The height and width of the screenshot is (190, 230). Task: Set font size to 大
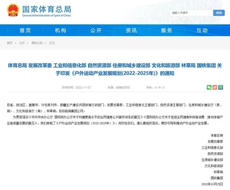(x=156, y=88)
